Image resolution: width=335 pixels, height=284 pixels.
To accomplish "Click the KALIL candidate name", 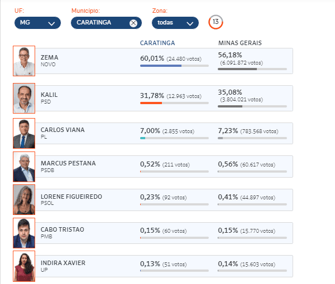I will coord(49,95).
